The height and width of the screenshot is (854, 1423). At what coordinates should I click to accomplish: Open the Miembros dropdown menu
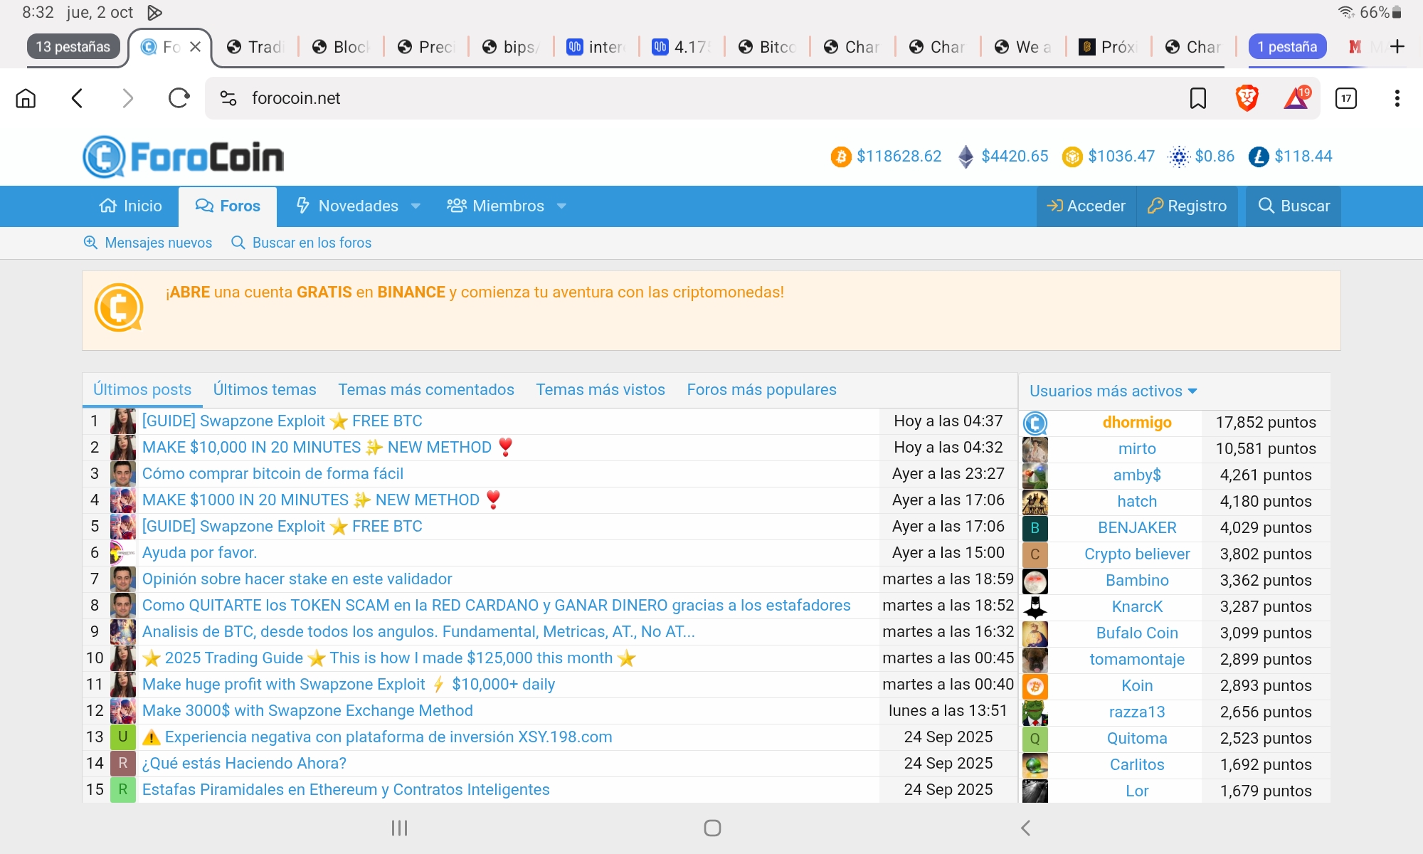[561, 206]
